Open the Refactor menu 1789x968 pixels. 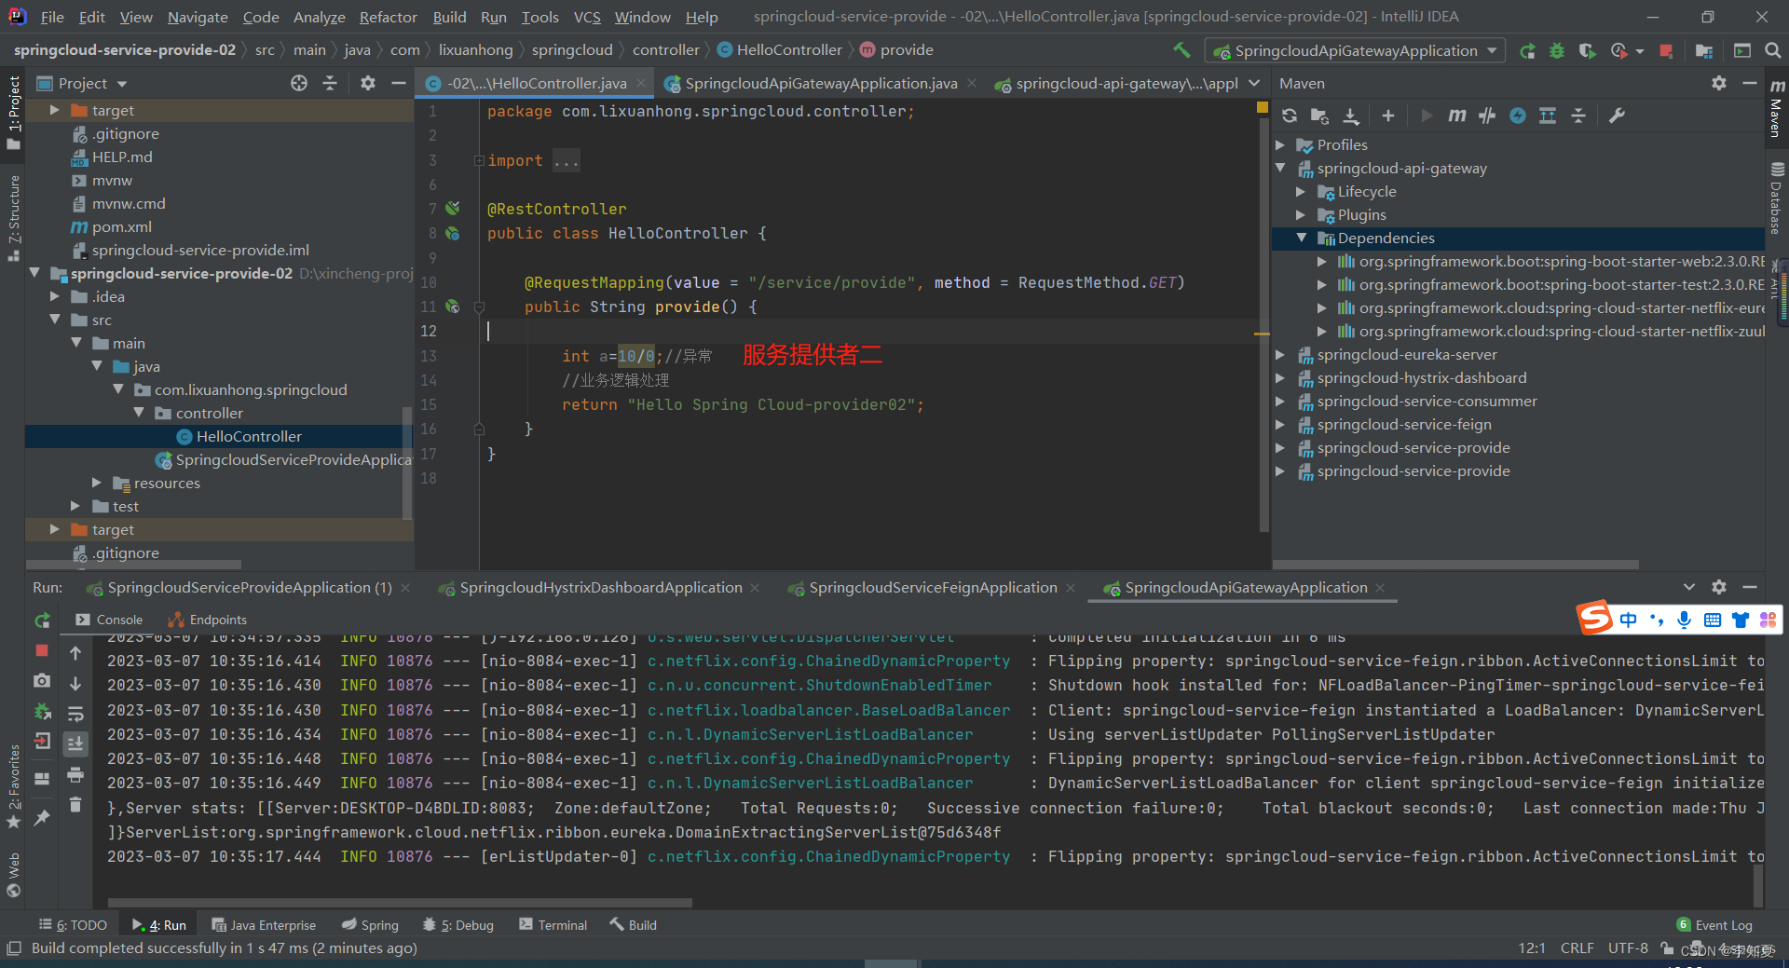[x=388, y=17]
